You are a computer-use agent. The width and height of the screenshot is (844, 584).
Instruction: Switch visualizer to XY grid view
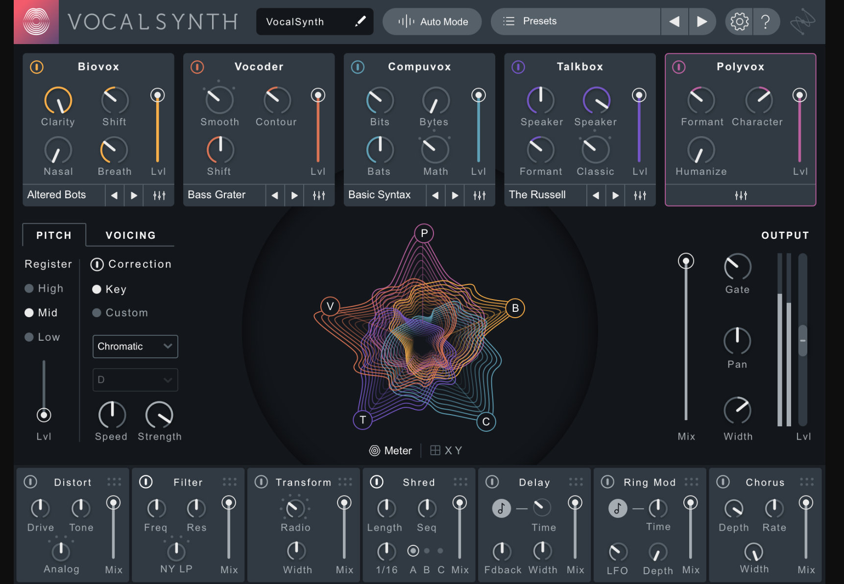[446, 450]
